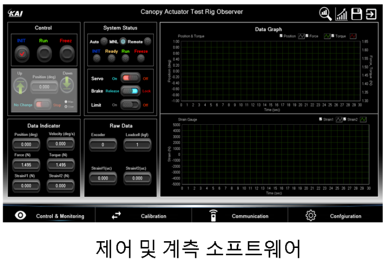
Task: Select Data Indicator Strain#2 (N) value field
Action: 61,186
